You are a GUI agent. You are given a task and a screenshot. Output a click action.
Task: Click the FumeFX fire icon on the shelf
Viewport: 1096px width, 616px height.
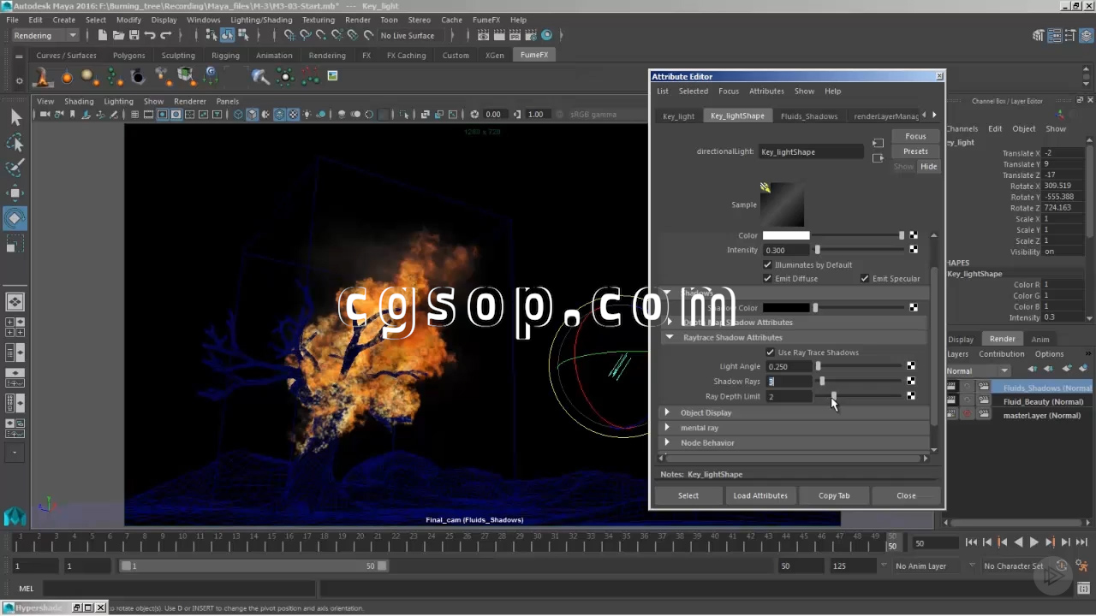coord(41,77)
